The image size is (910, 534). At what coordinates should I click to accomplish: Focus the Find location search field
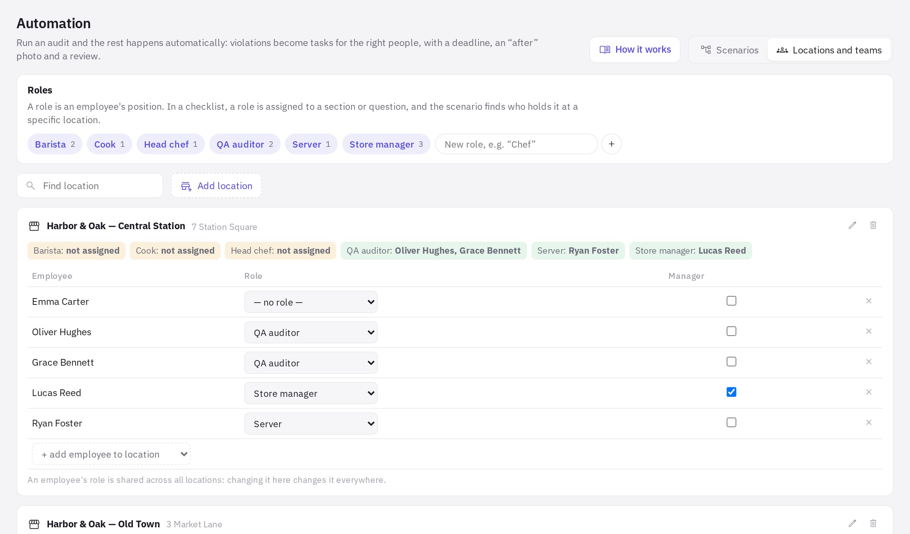pos(90,186)
